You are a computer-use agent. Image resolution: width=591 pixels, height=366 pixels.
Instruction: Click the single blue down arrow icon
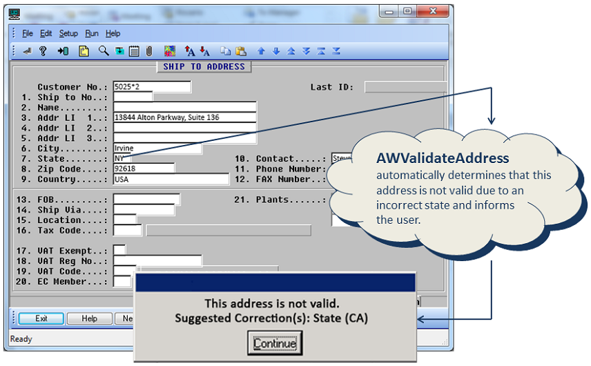tap(276, 51)
